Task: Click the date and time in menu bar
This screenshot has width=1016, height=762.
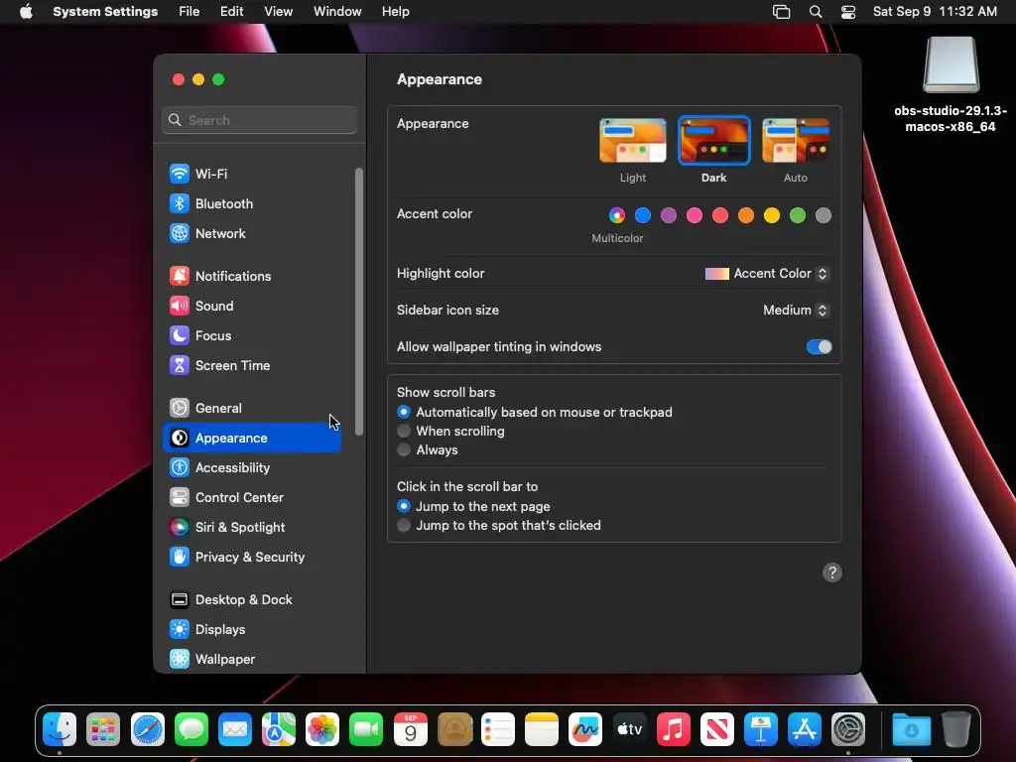Action: coord(935,12)
